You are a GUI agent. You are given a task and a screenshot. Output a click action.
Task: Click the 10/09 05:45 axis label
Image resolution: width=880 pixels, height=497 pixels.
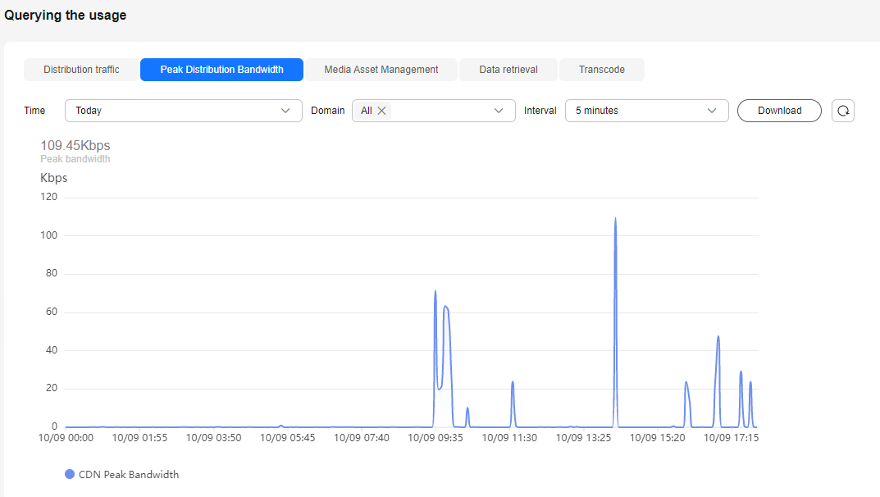(x=287, y=437)
